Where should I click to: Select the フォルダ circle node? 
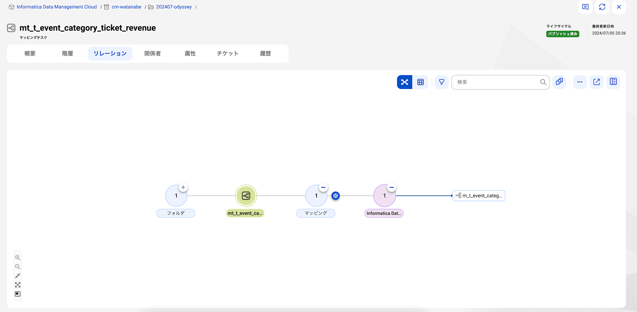176,196
